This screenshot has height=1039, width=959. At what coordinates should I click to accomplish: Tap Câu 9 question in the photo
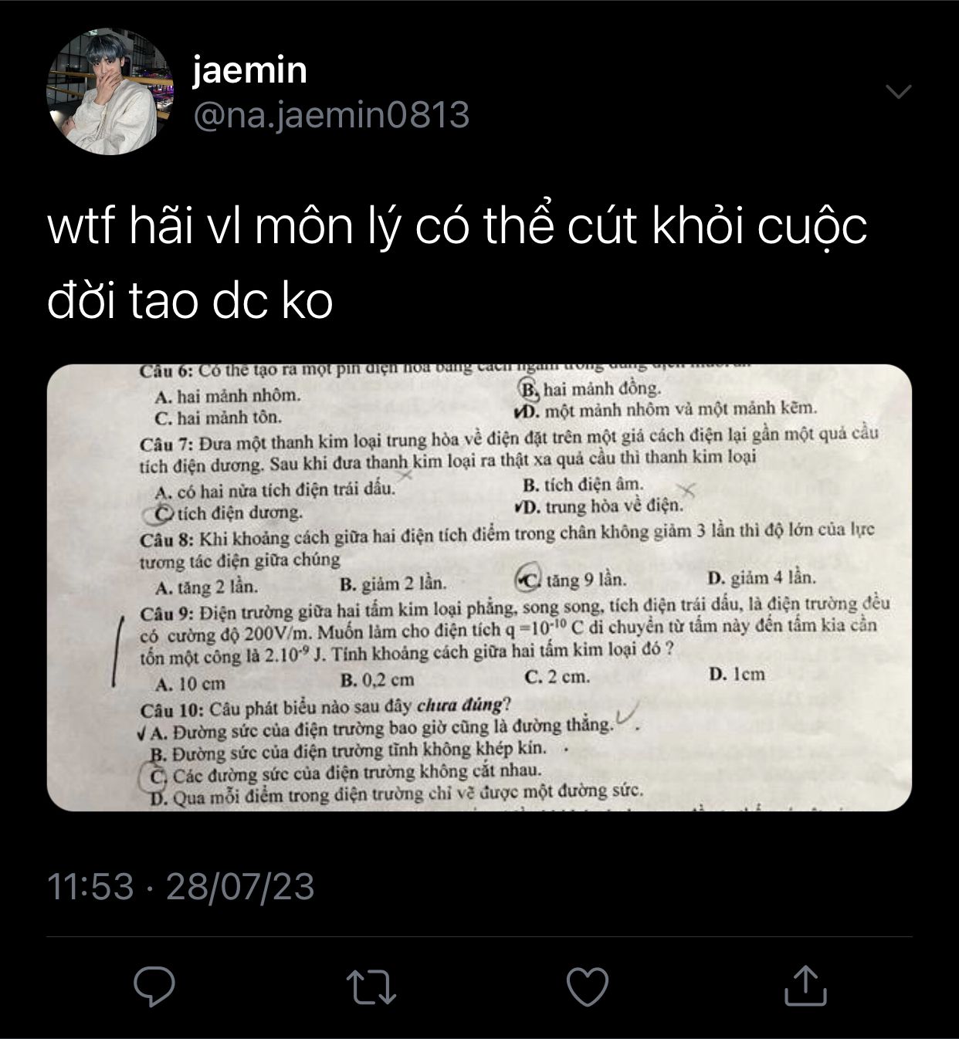pyautogui.click(x=515, y=631)
